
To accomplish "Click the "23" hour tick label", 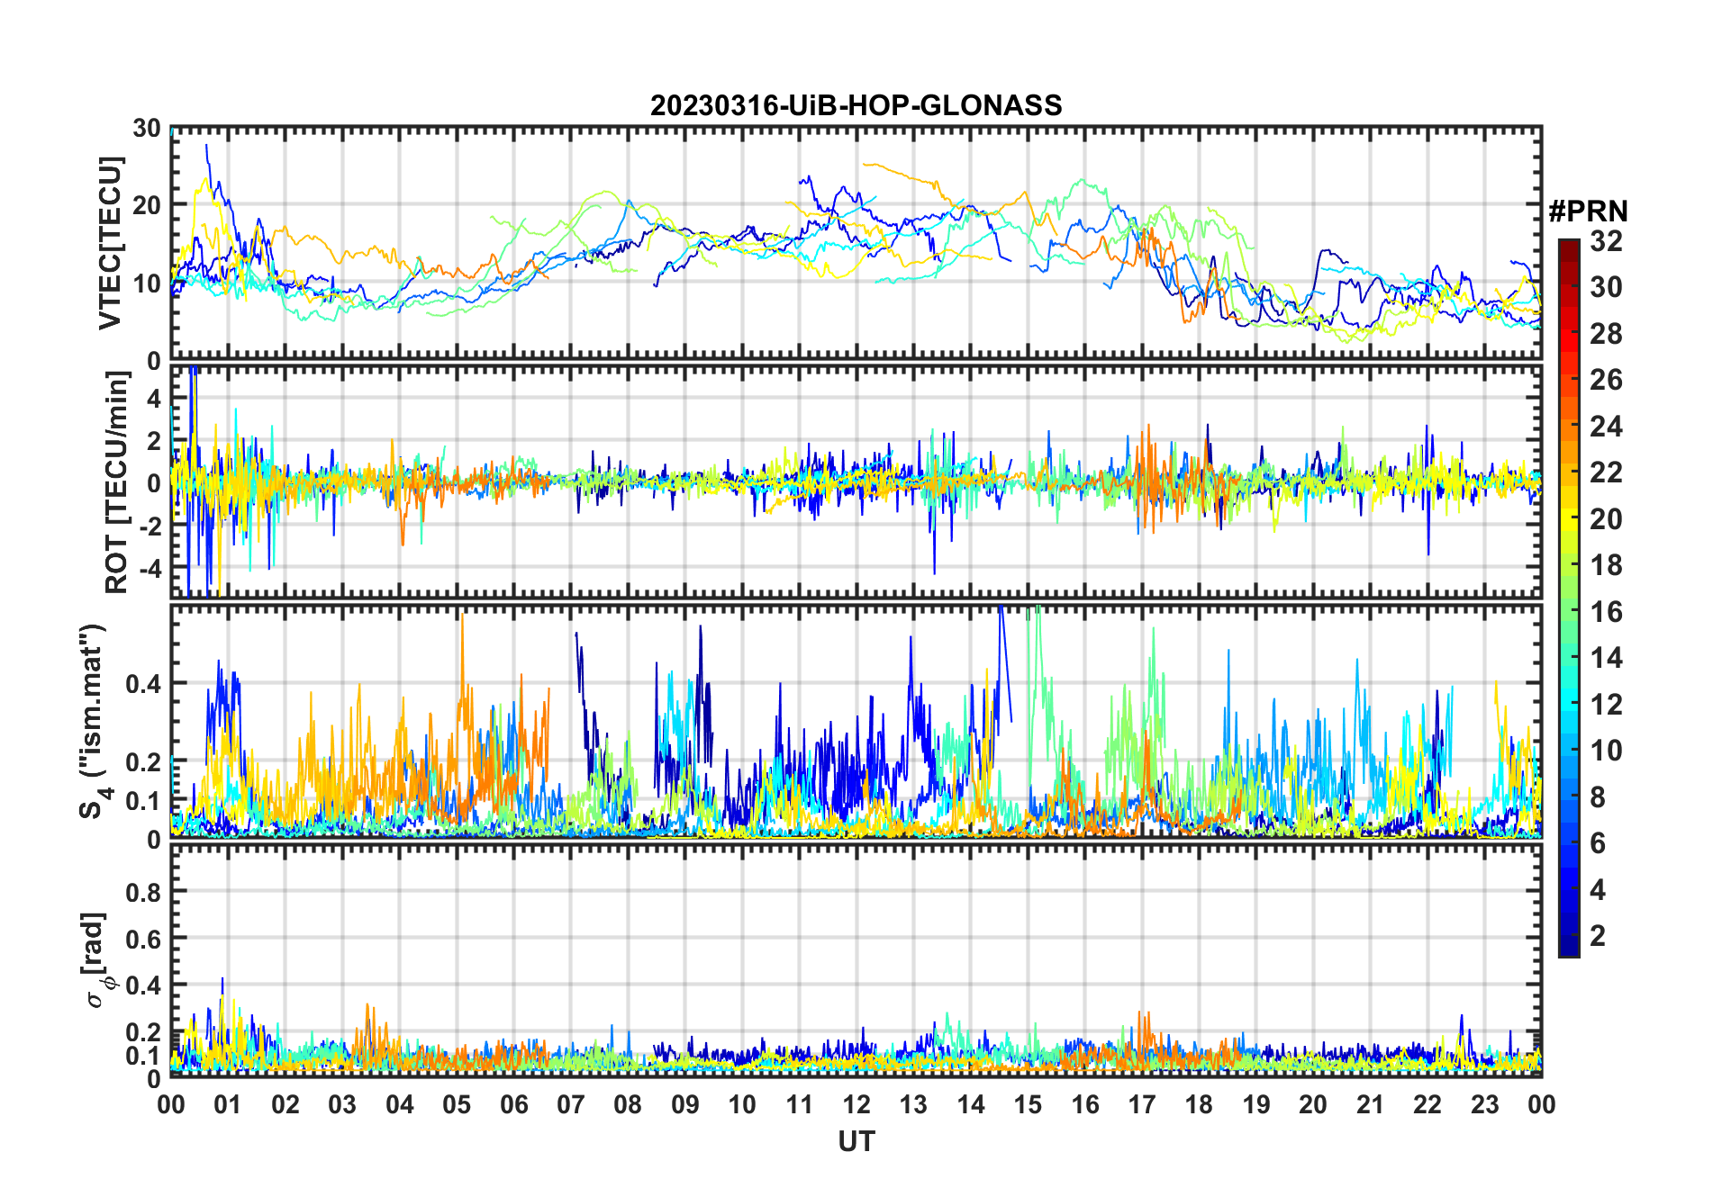I will coord(1484,1104).
